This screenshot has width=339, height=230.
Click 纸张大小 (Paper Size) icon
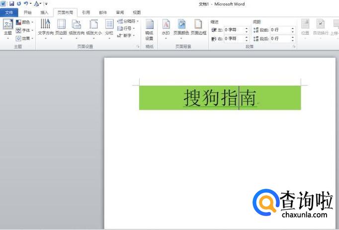click(x=93, y=24)
